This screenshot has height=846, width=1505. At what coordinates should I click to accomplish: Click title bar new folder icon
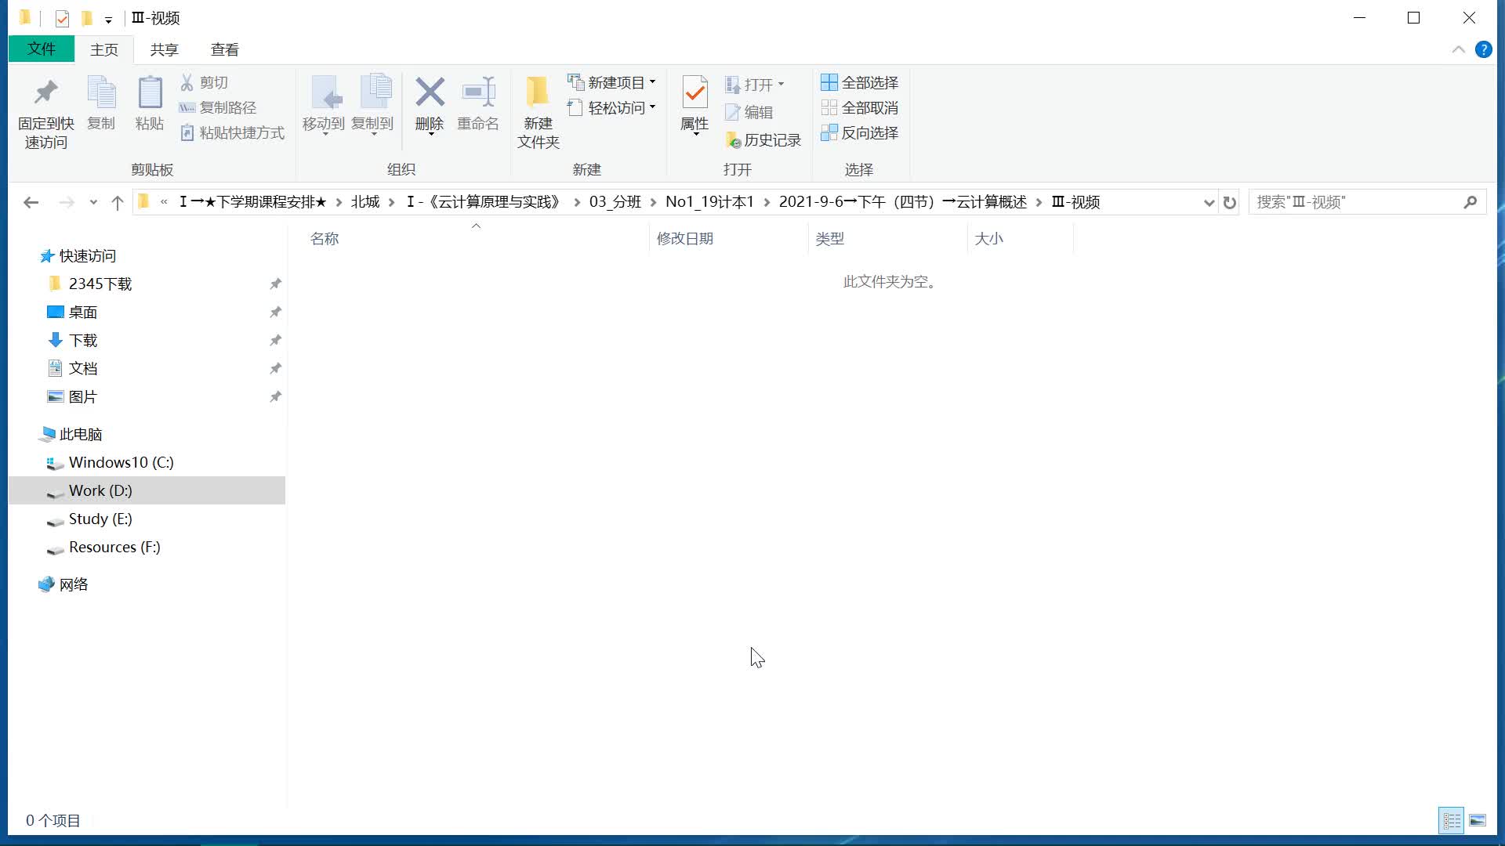click(87, 18)
